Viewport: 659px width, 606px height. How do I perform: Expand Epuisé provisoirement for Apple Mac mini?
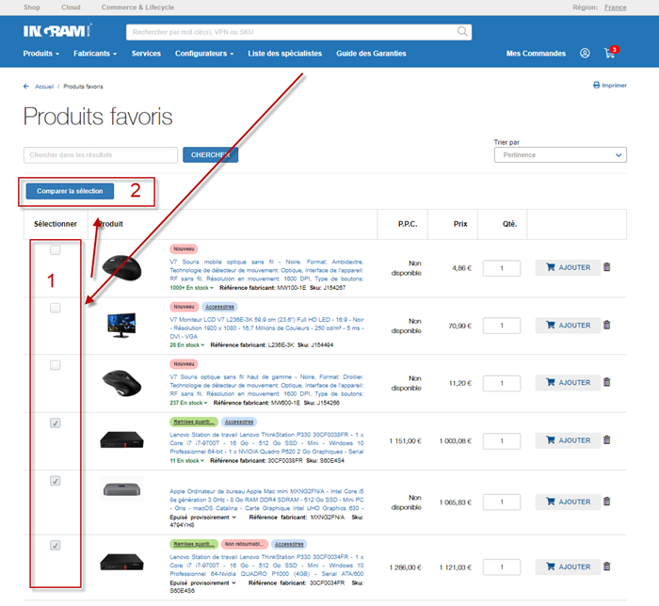202,518
